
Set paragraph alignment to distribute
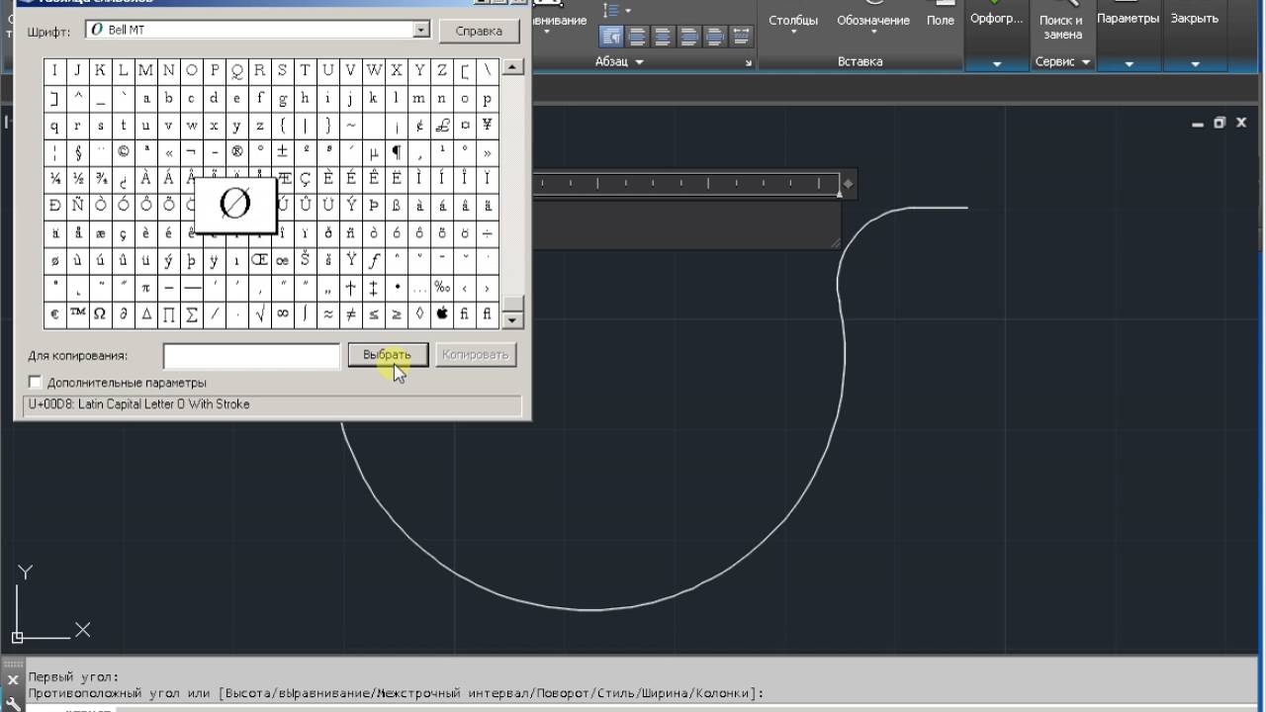tap(739, 37)
